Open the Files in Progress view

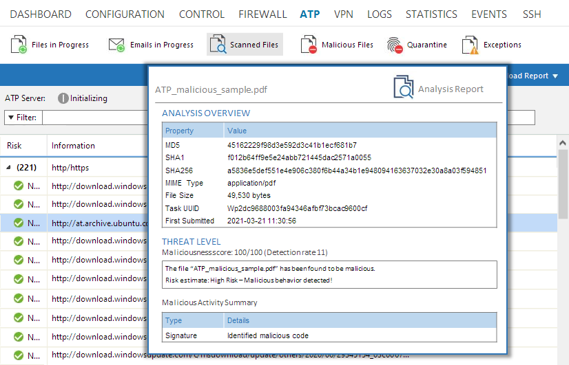19,45
